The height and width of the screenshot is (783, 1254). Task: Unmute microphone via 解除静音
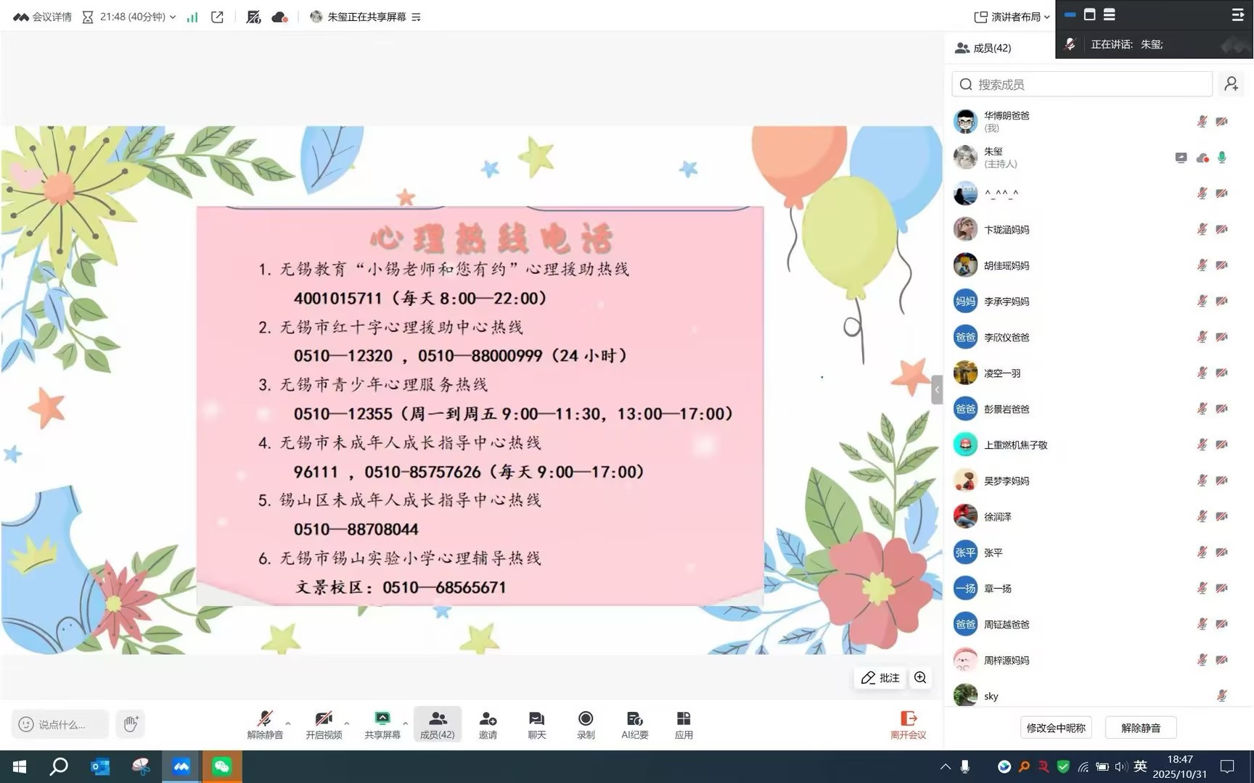[x=265, y=724]
